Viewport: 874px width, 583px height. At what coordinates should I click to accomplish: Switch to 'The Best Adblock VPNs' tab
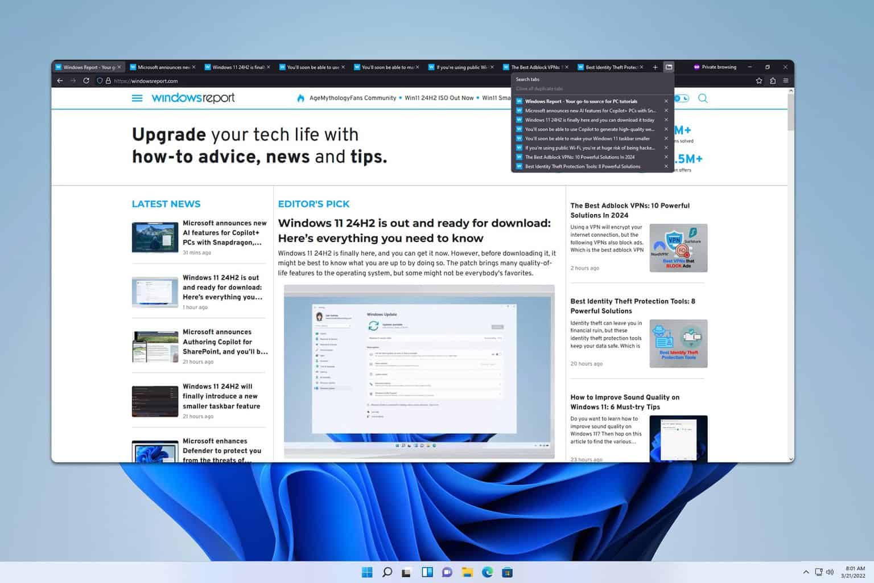[x=536, y=67]
